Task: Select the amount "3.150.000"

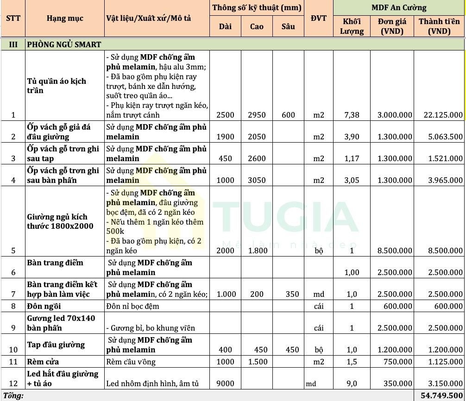Action: [445, 383]
